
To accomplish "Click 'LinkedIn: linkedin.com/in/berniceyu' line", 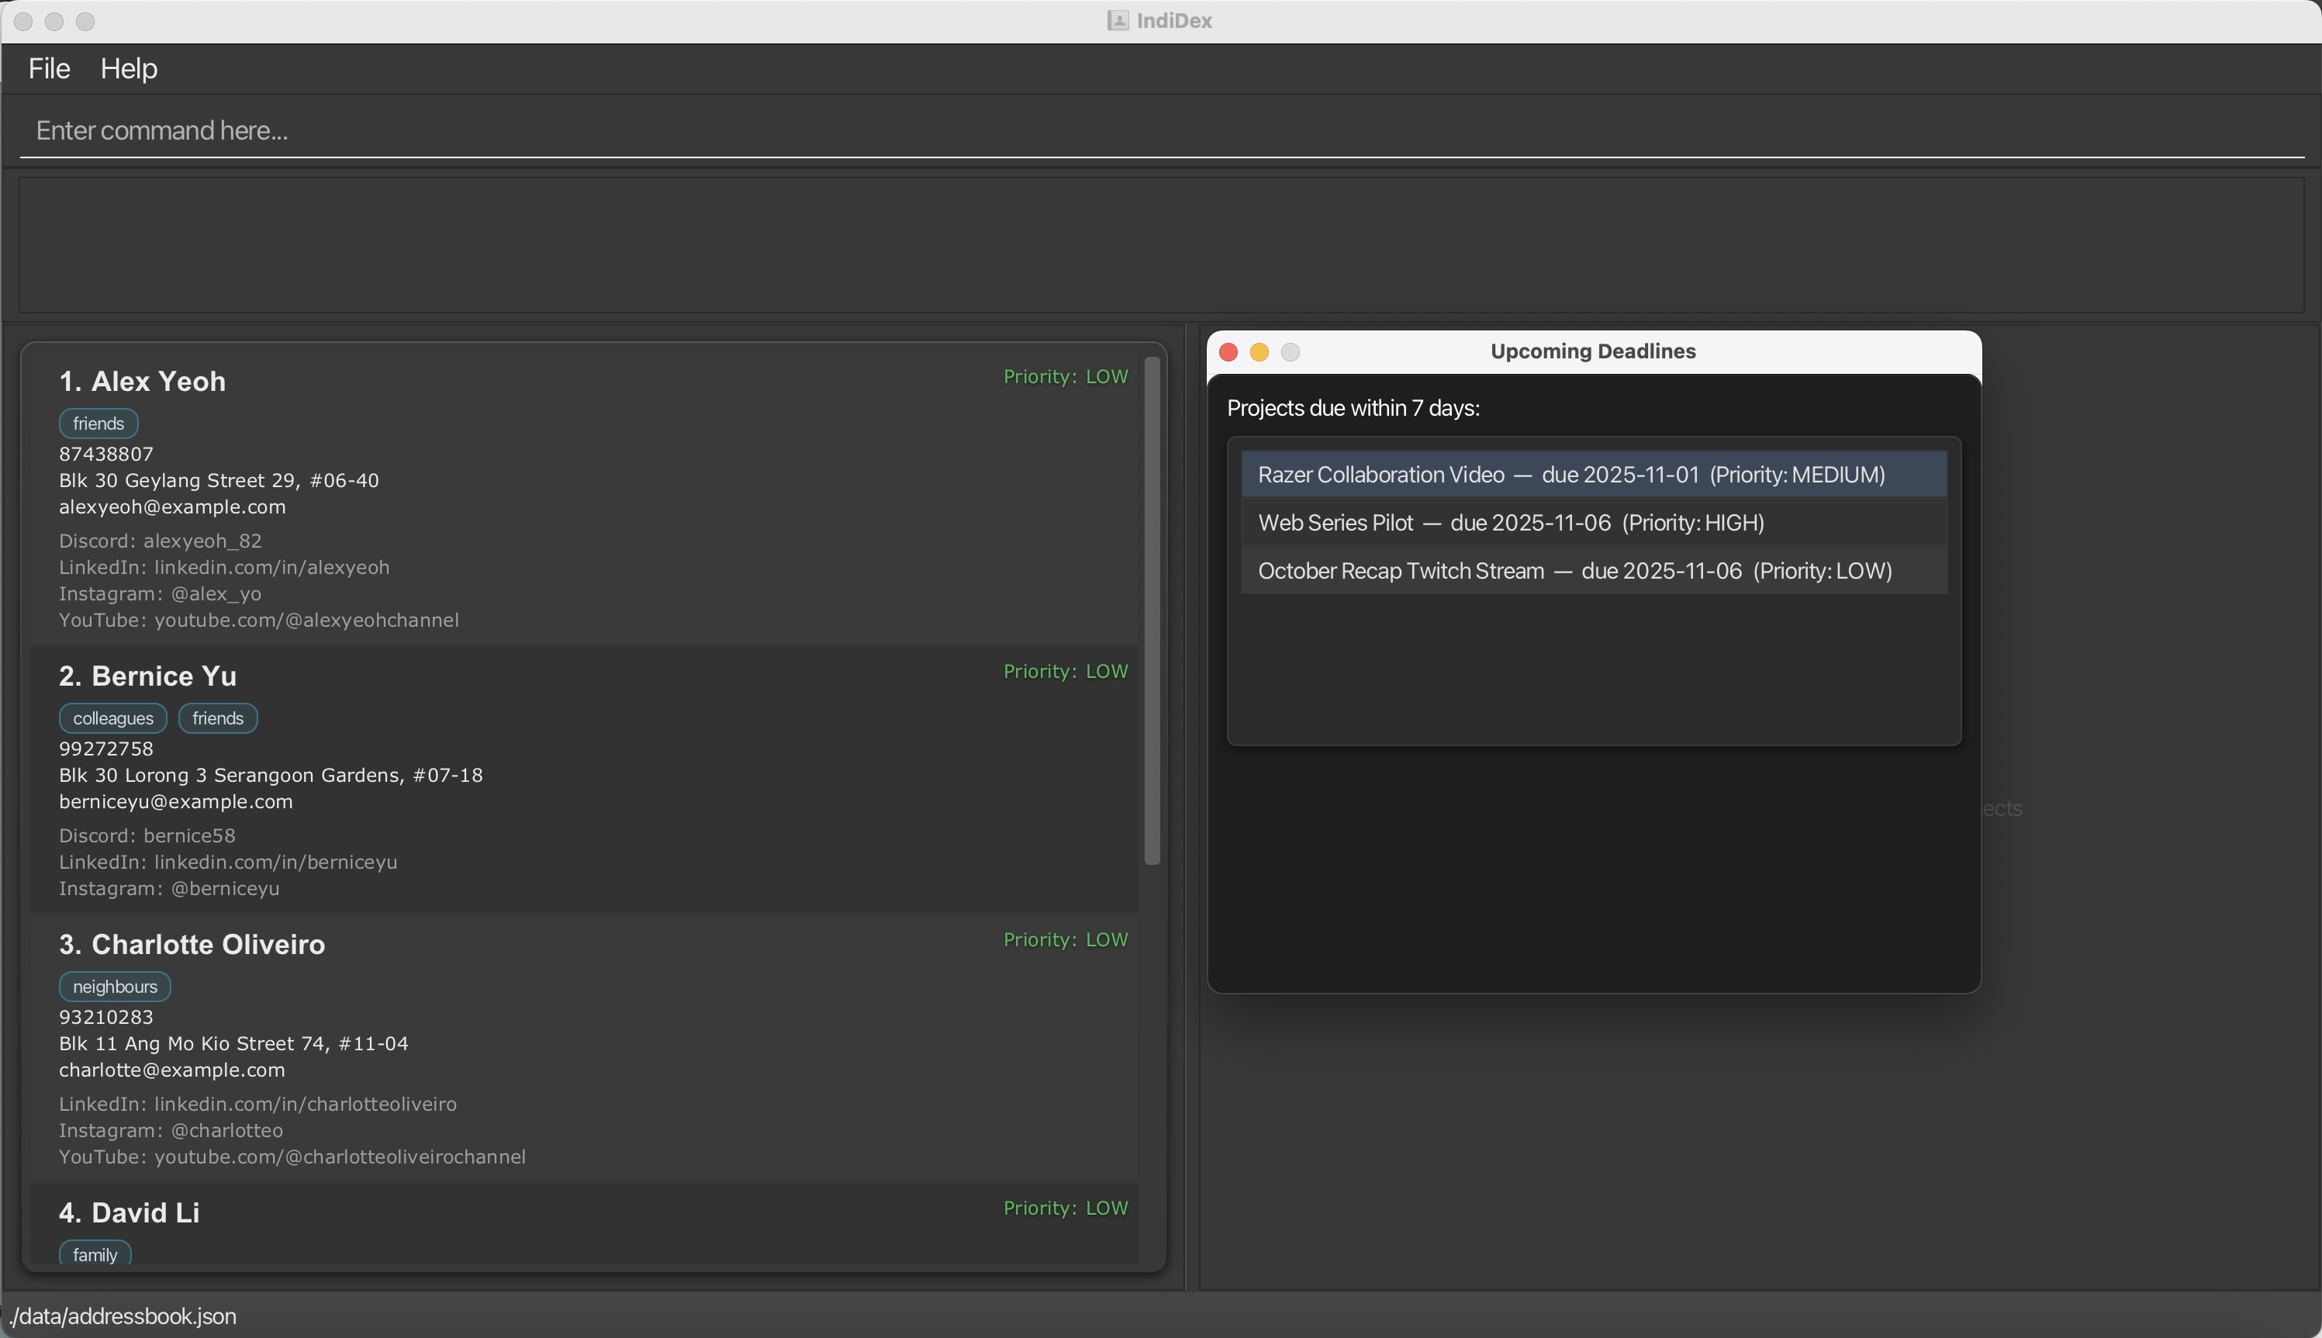I will (x=228, y=863).
